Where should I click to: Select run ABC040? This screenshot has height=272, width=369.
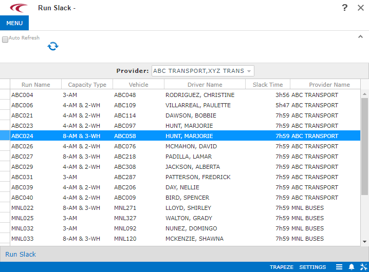tap(22, 198)
